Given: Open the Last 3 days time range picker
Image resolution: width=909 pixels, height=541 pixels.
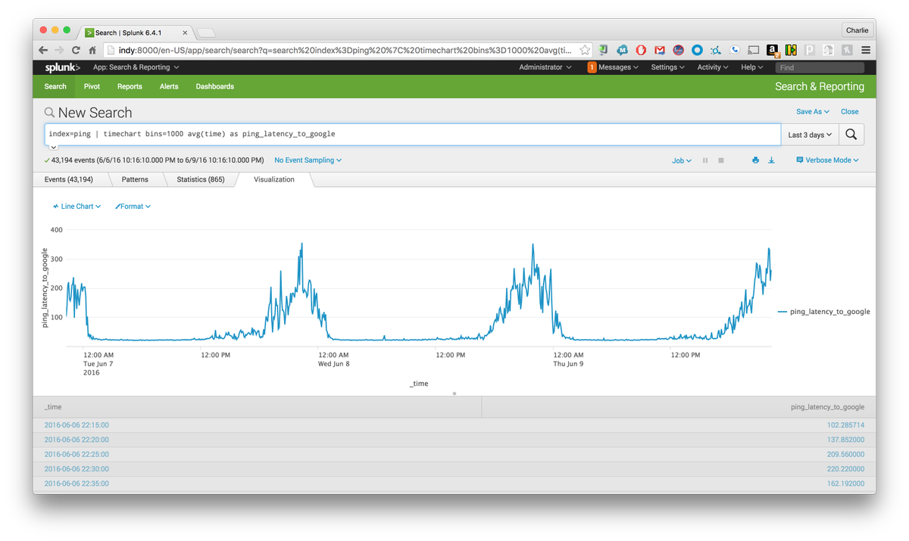Looking at the screenshot, I should [810, 135].
